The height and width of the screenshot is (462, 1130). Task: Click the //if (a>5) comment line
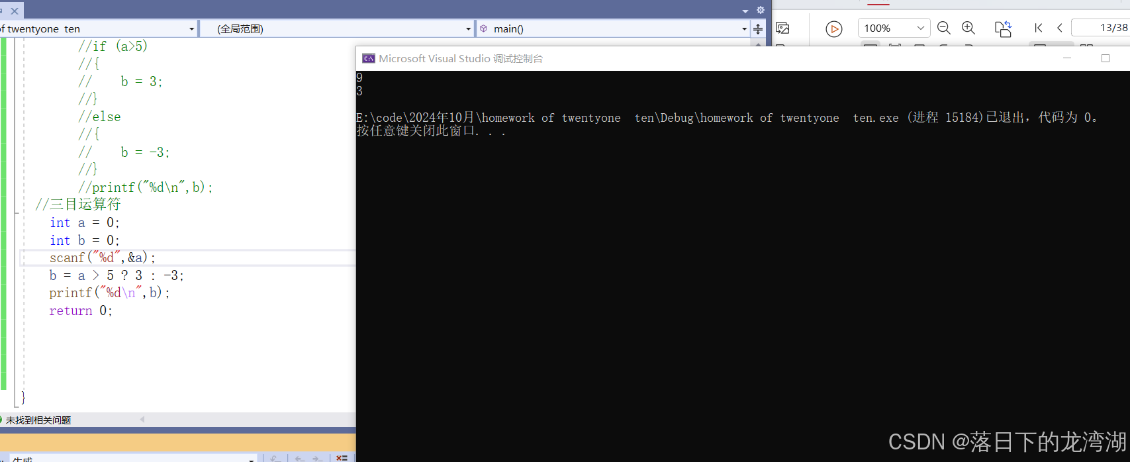tap(113, 46)
